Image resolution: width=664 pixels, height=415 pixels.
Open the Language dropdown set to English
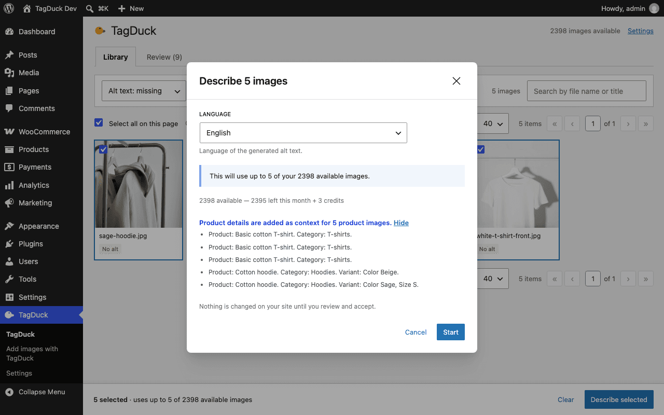[x=303, y=133]
